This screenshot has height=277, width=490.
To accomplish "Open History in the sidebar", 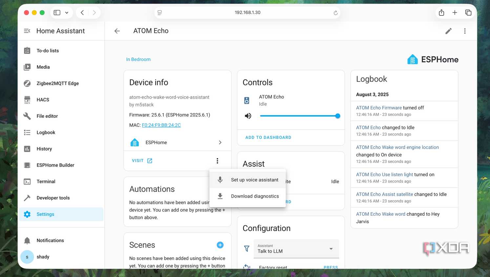I will point(61,149).
